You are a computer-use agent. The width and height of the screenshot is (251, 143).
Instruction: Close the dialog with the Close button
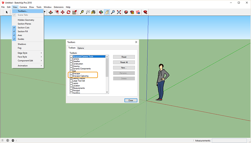(131, 100)
